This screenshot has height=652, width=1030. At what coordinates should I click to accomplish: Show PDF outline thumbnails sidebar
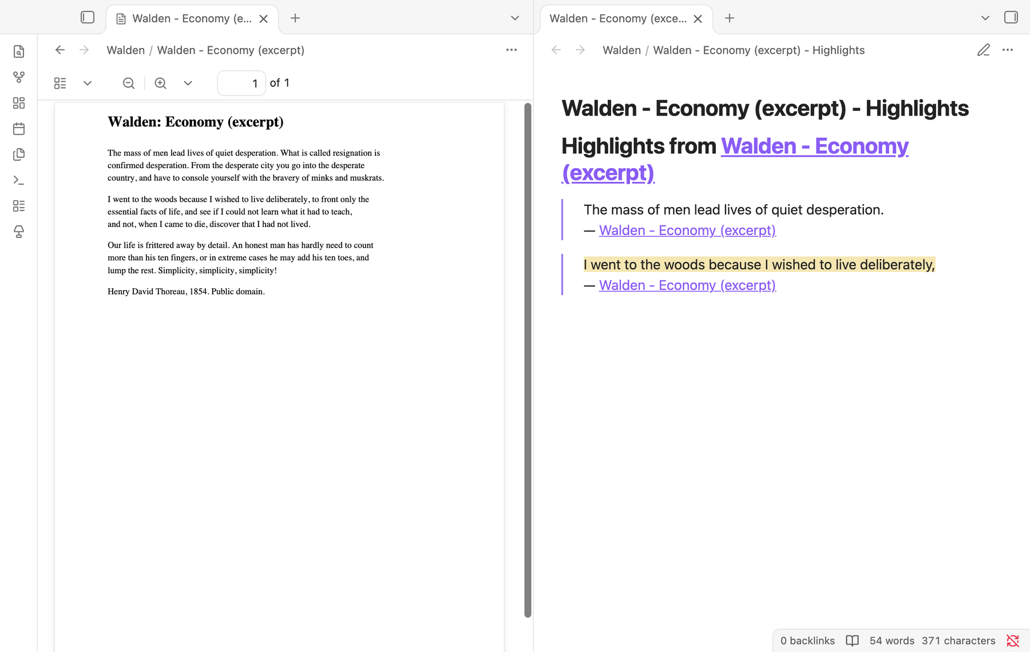coord(60,83)
